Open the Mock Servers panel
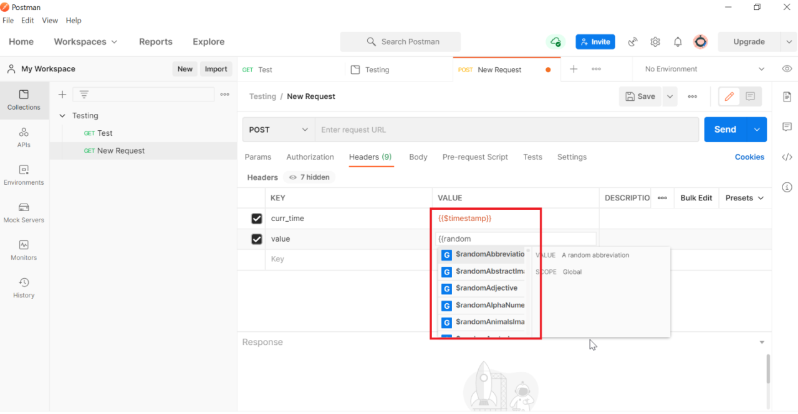This screenshot has height=414, width=798. coord(24,212)
